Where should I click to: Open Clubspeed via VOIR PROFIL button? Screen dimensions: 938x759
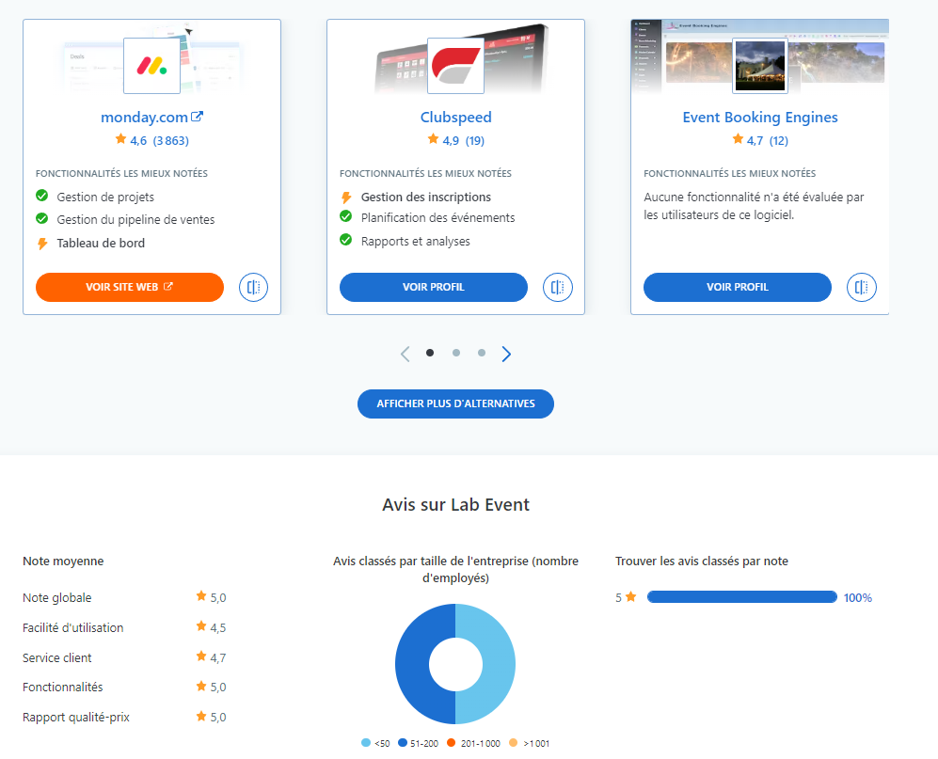(434, 287)
